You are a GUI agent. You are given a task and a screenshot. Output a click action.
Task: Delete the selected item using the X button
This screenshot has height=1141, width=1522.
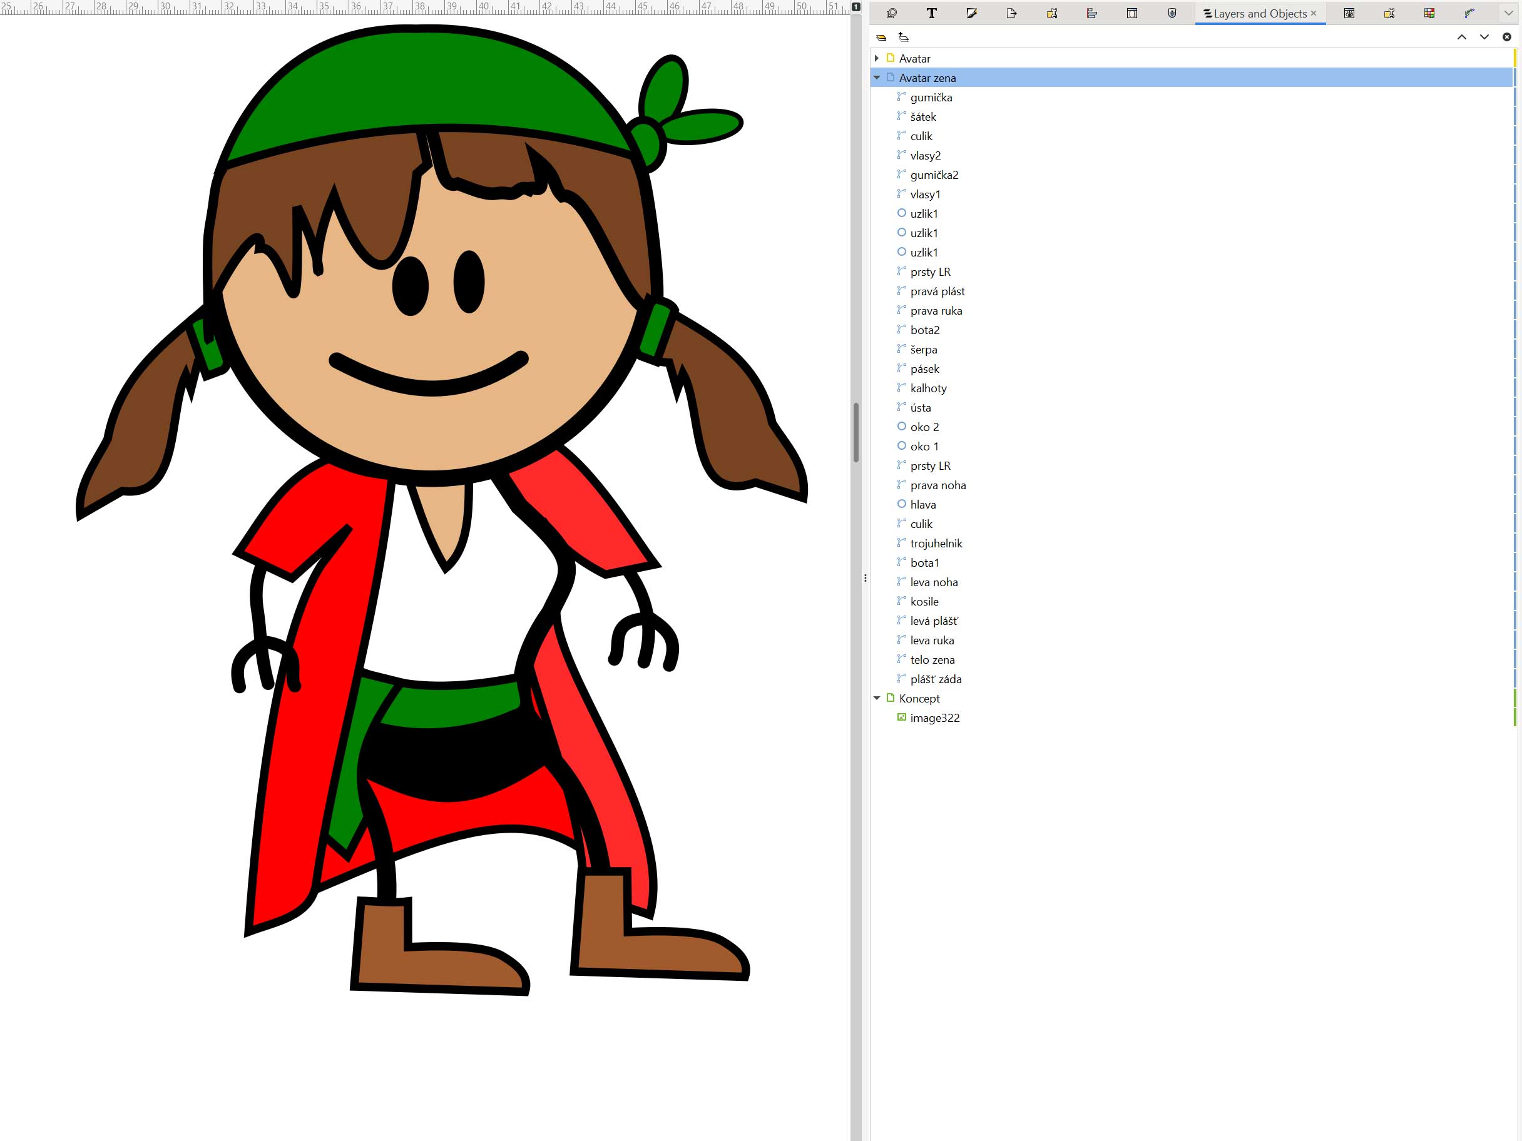[1507, 37]
